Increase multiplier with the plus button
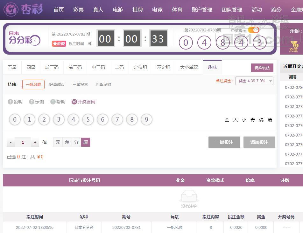Viewport: 303px width, 233px height. [x=35, y=142]
